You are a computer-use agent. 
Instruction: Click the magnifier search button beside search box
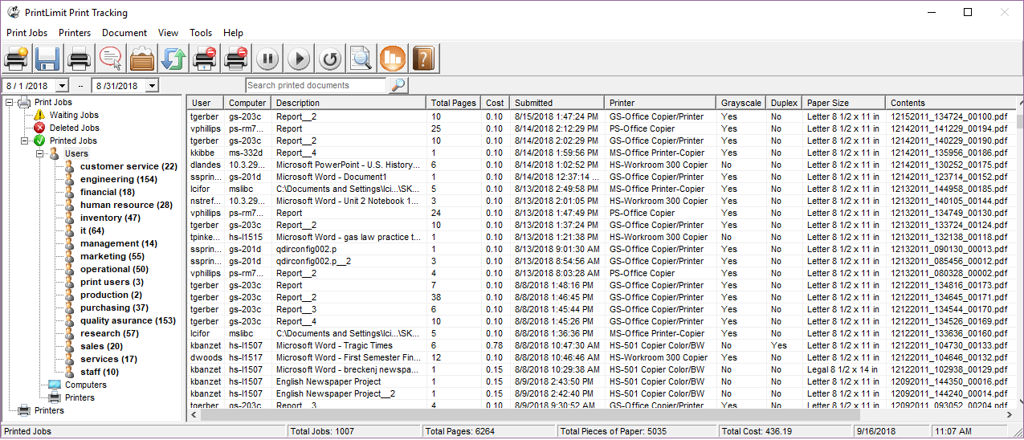tap(398, 85)
